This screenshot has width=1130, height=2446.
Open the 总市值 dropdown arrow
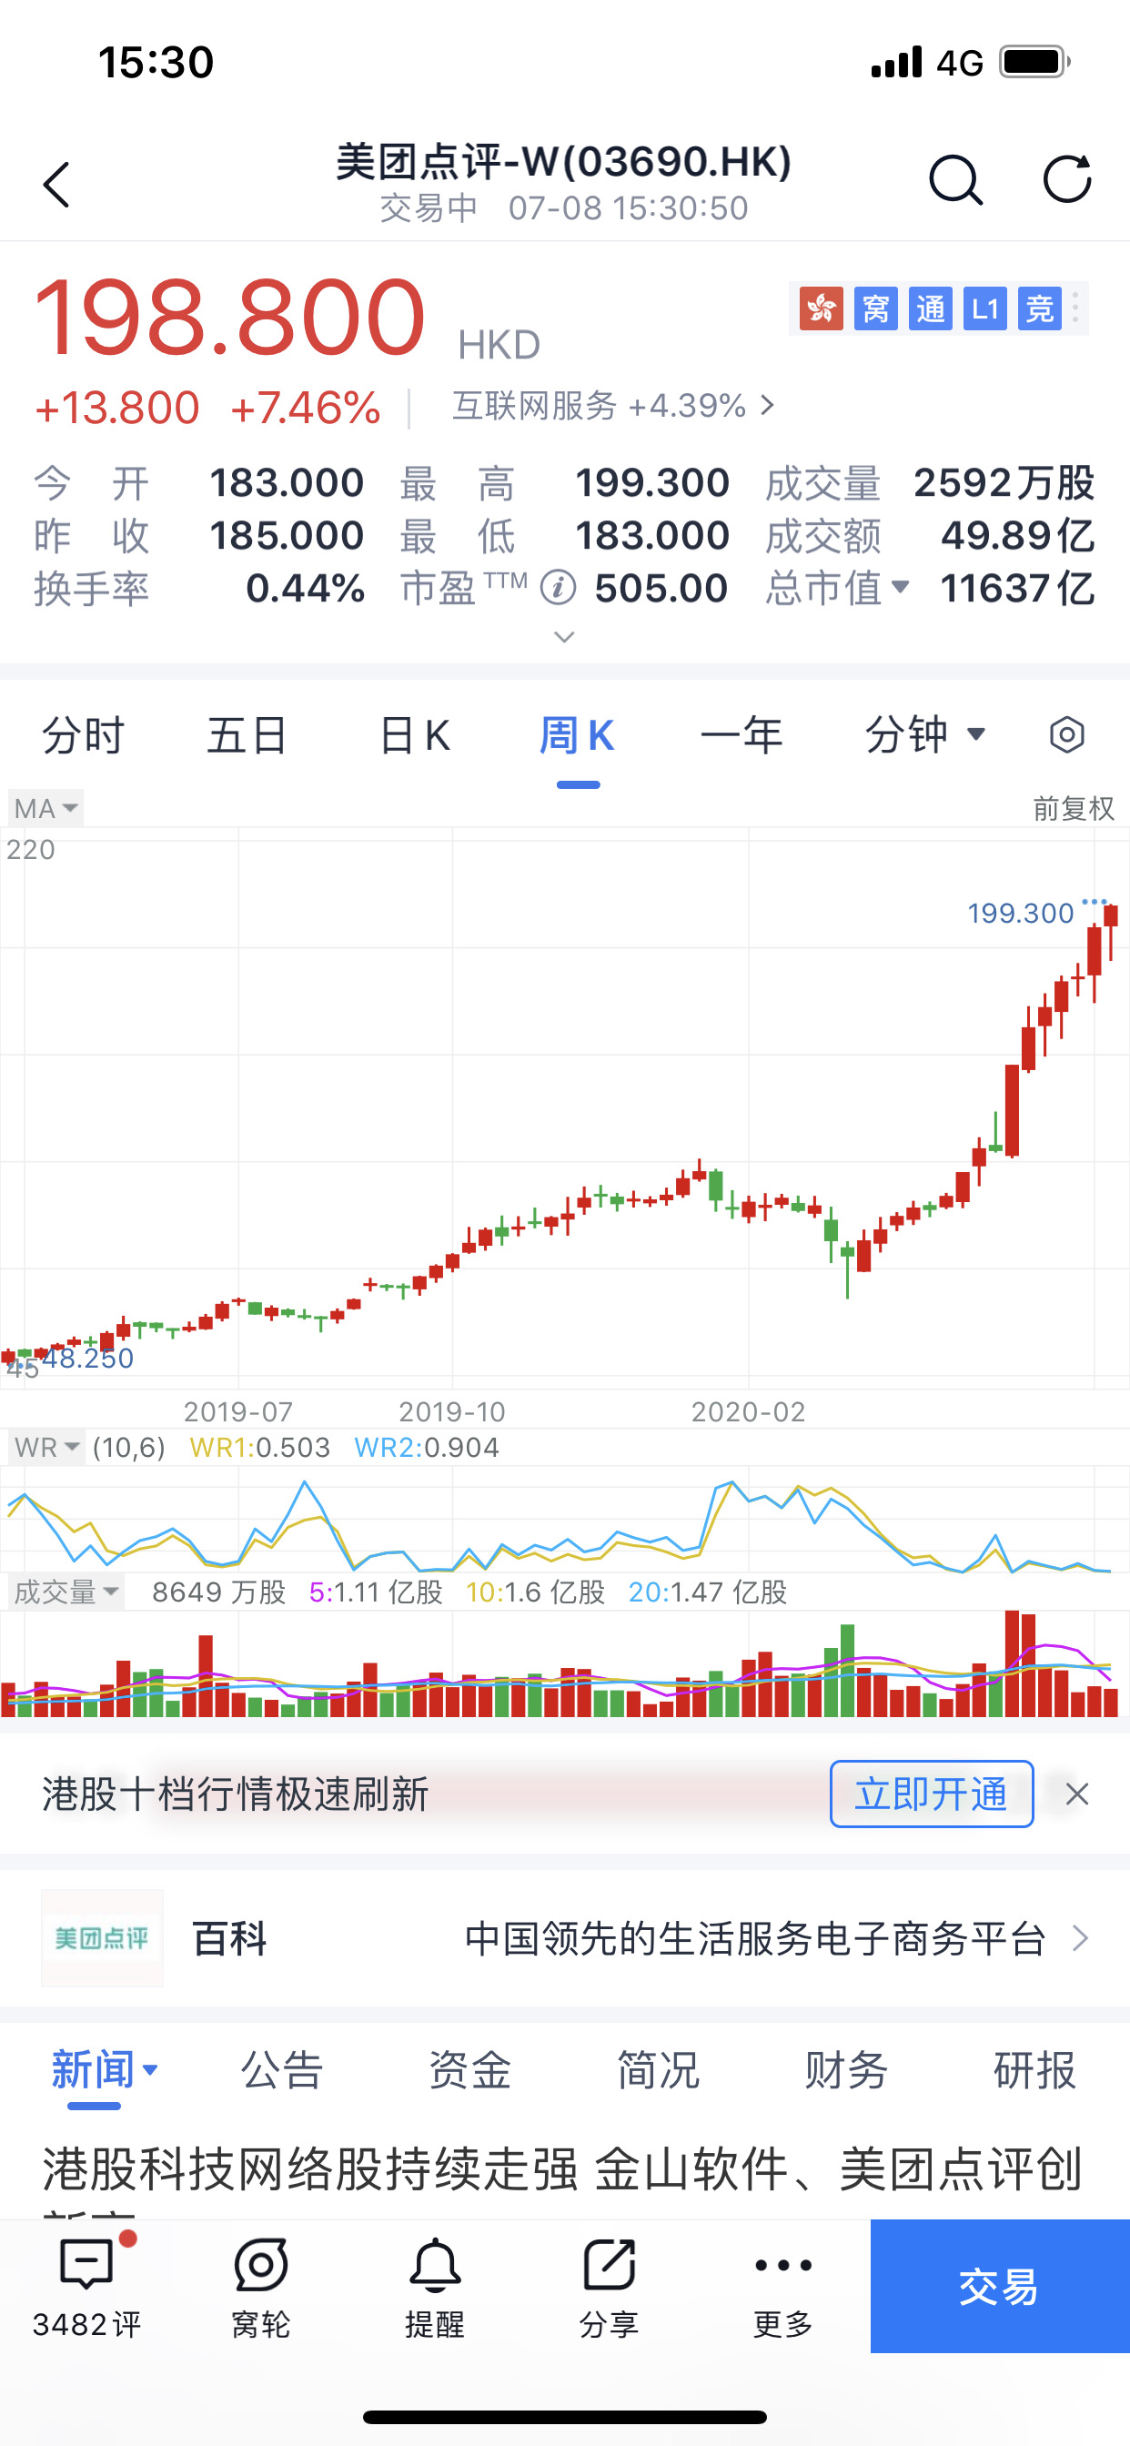[900, 588]
